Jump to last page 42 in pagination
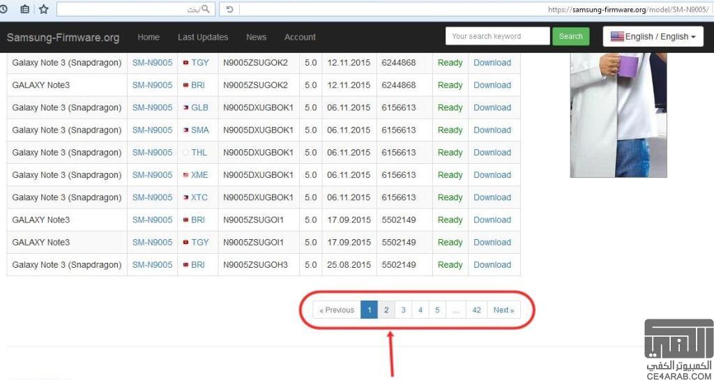The height and width of the screenshot is (380, 714). [477, 310]
